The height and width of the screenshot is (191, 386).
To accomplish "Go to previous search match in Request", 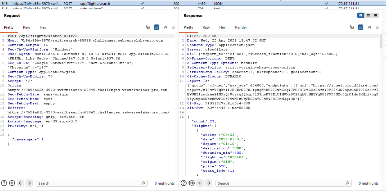I will 21,183.
